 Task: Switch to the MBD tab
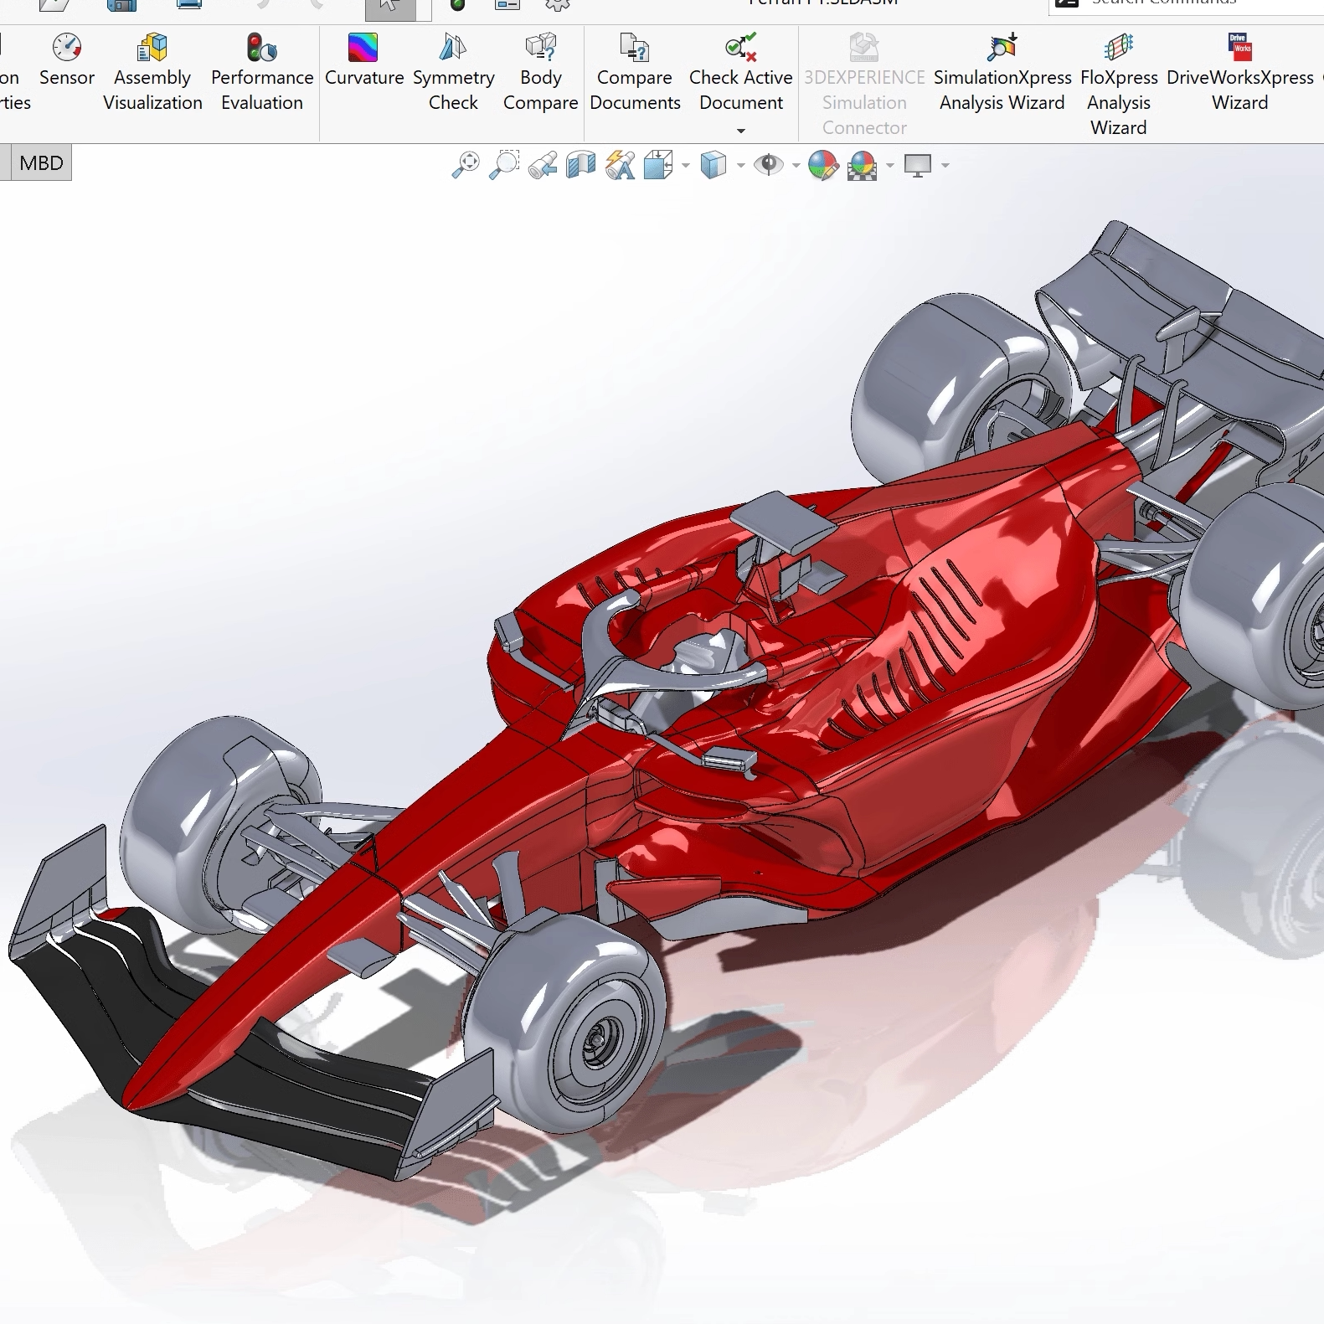click(x=41, y=162)
